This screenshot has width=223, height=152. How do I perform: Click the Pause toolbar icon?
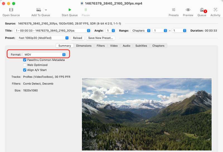point(86,10)
